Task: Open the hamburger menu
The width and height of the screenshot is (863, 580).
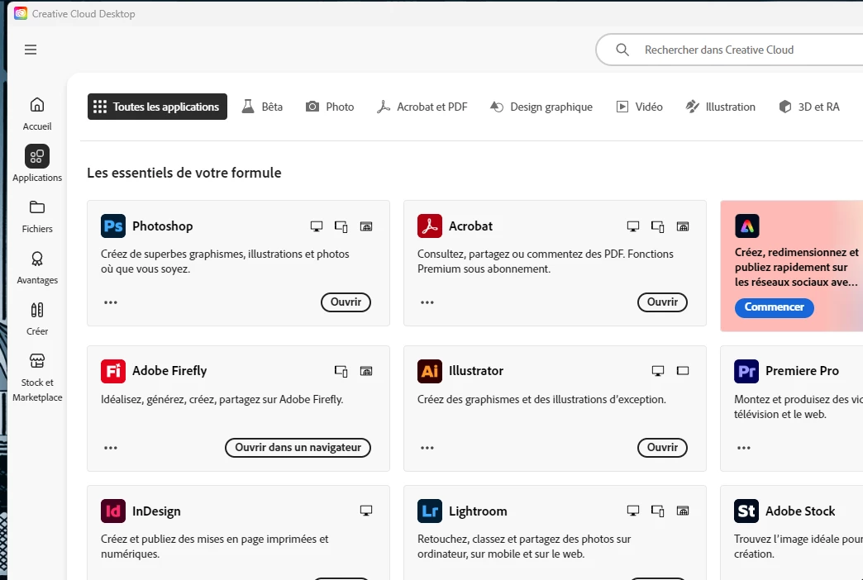Action: point(31,50)
